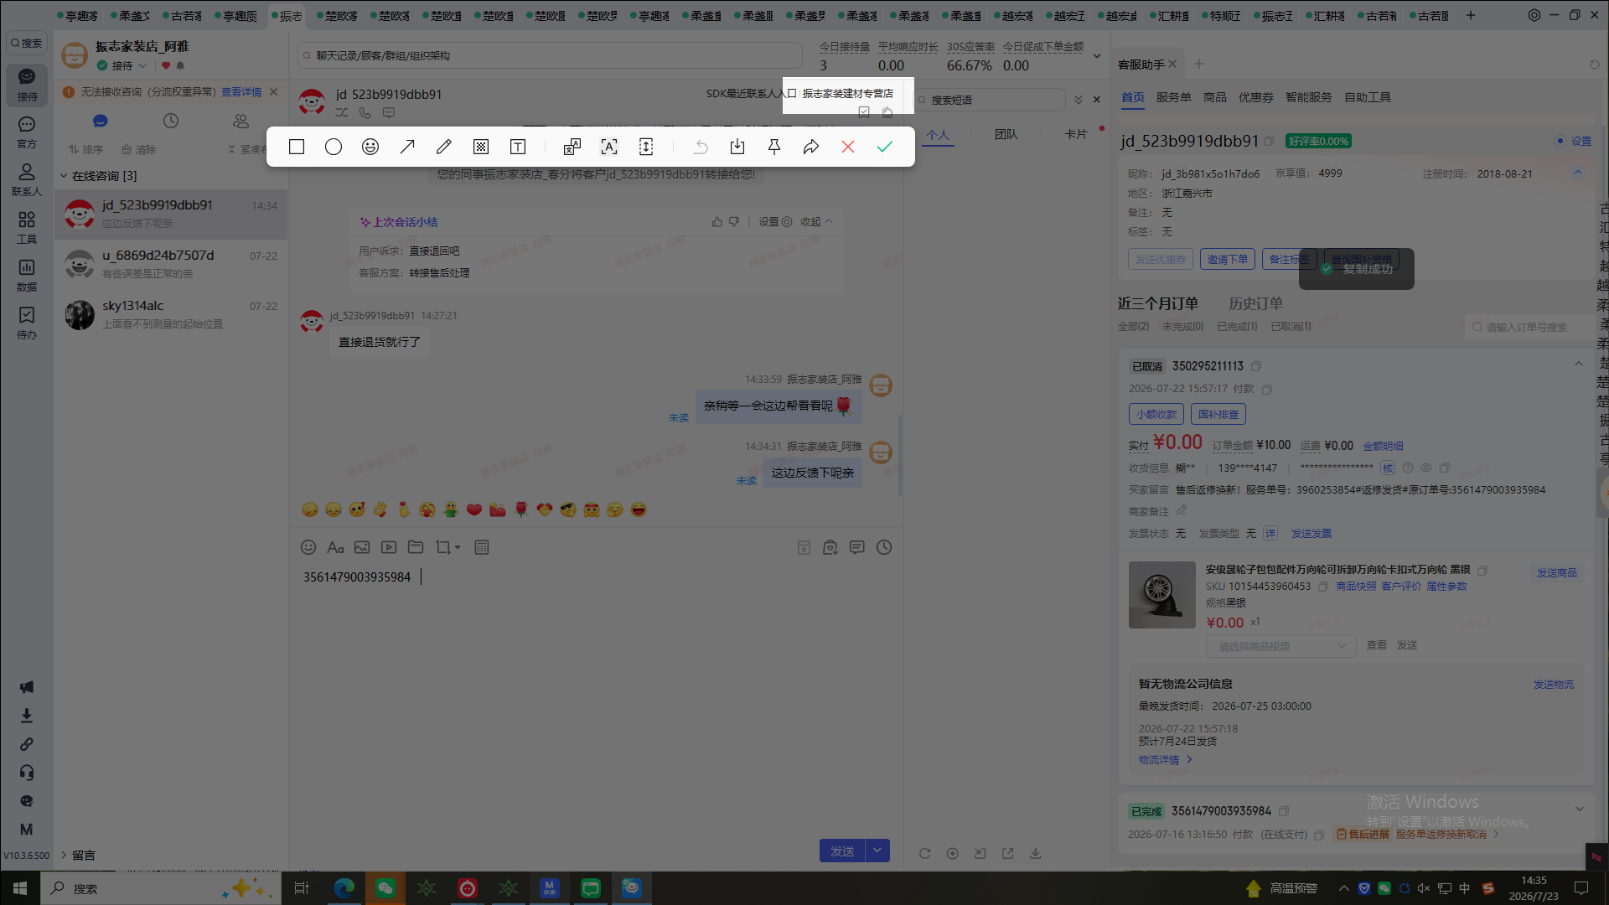This screenshot has height=905, width=1609.
Task: Collapse the customer info card chevron
Action: pyautogui.click(x=1578, y=173)
